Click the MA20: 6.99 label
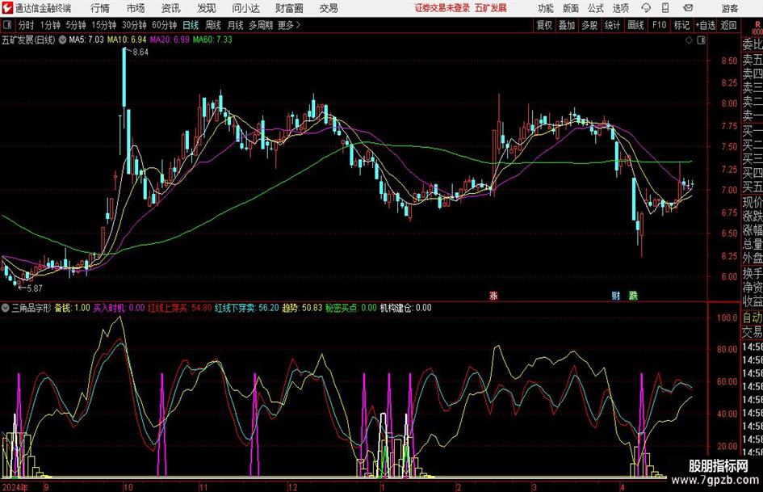Image resolution: width=763 pixels, height=492 pixels. coord(170,40)
